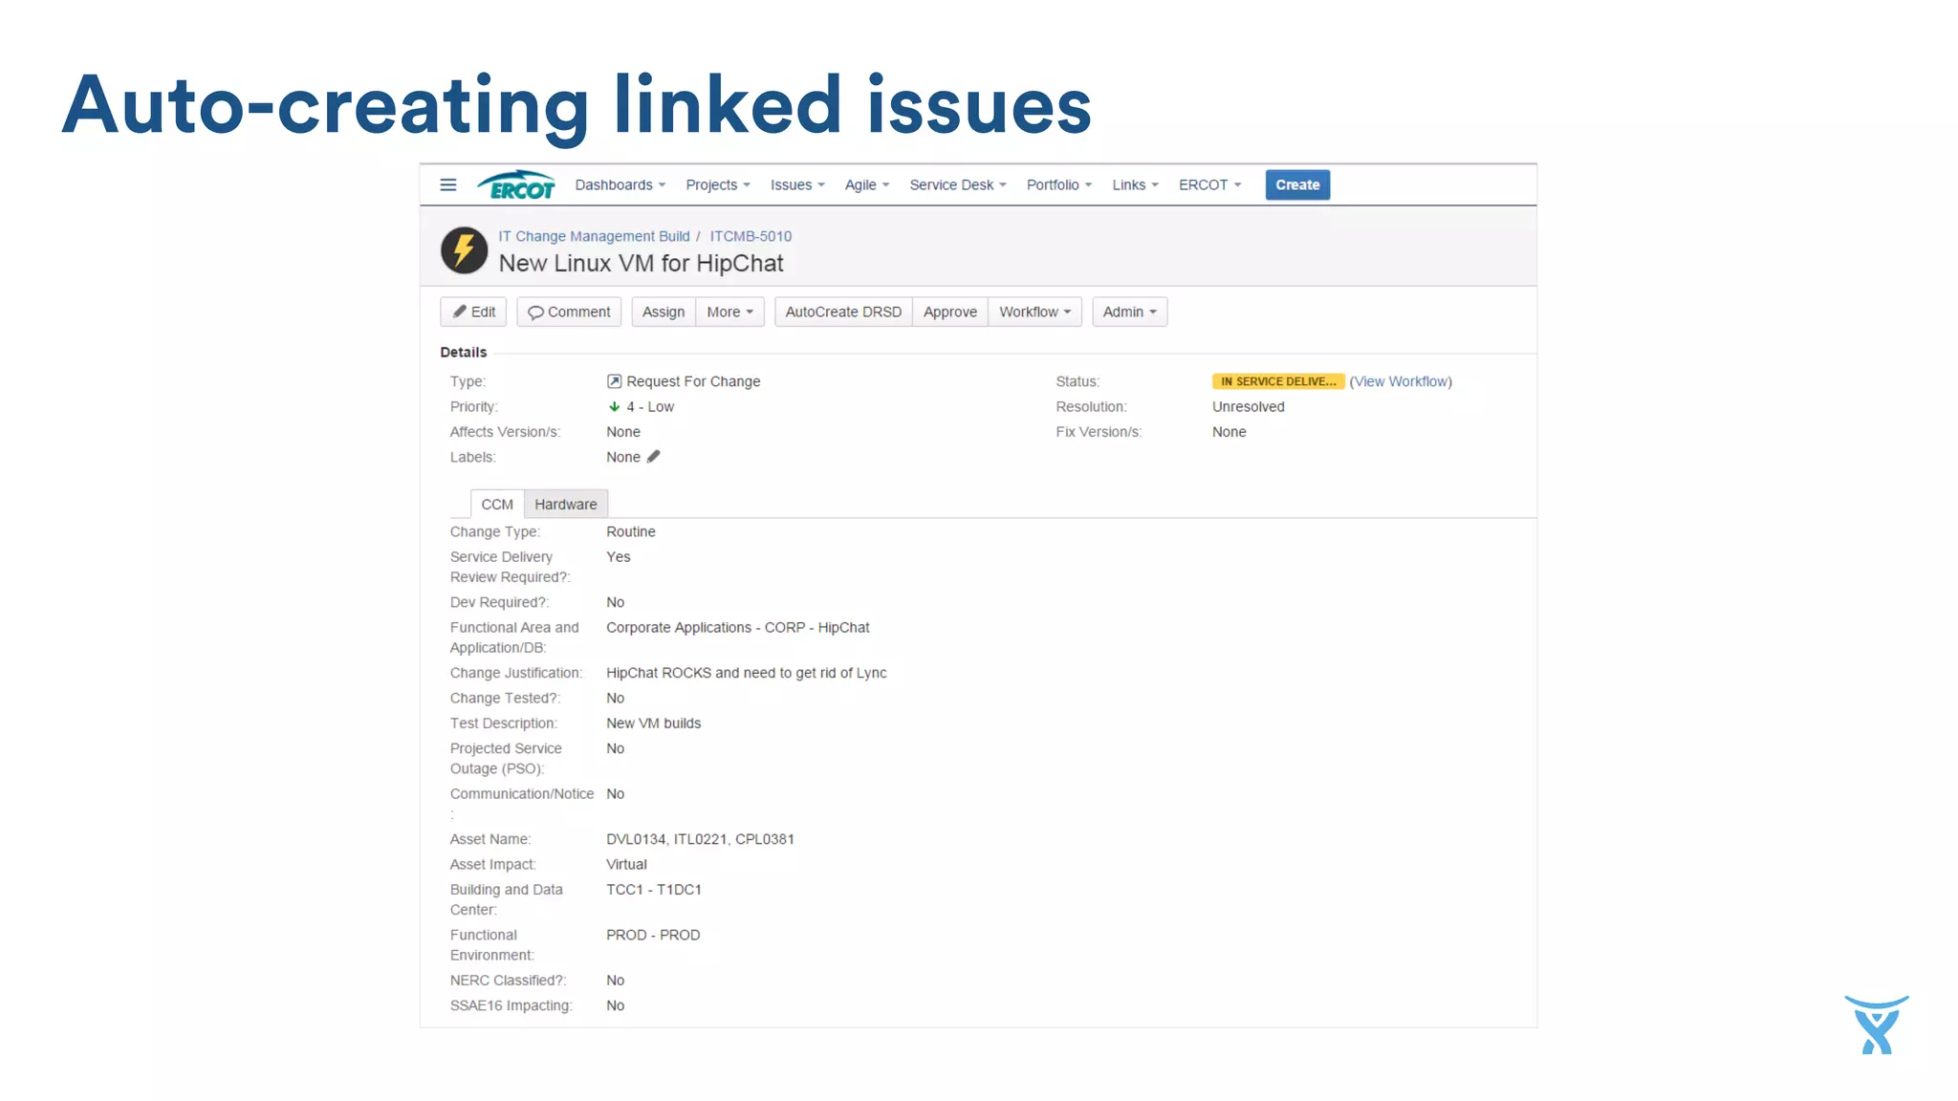Viewport: 1958px width, 1101px height.
Task: Click the Comment button
Action: pos(569,312)
